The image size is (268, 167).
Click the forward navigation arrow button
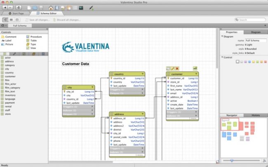(10, 7)
